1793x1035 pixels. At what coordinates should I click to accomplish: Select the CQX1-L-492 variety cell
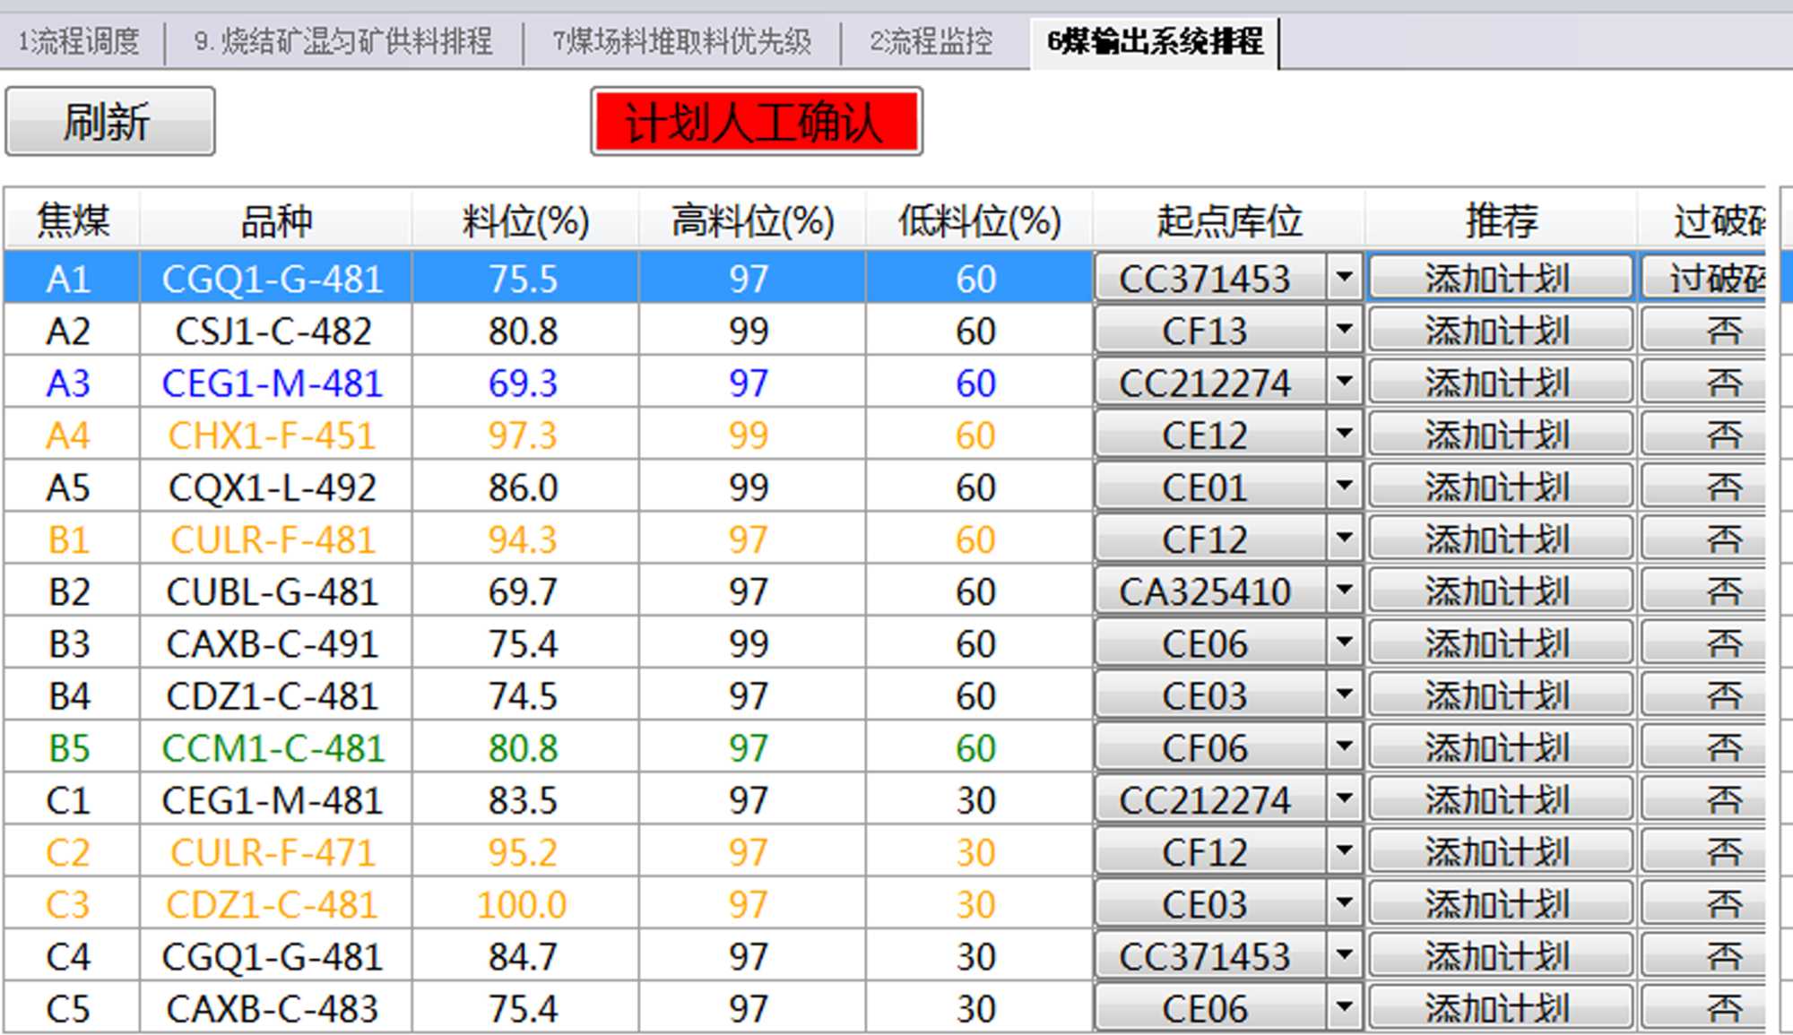273,487
